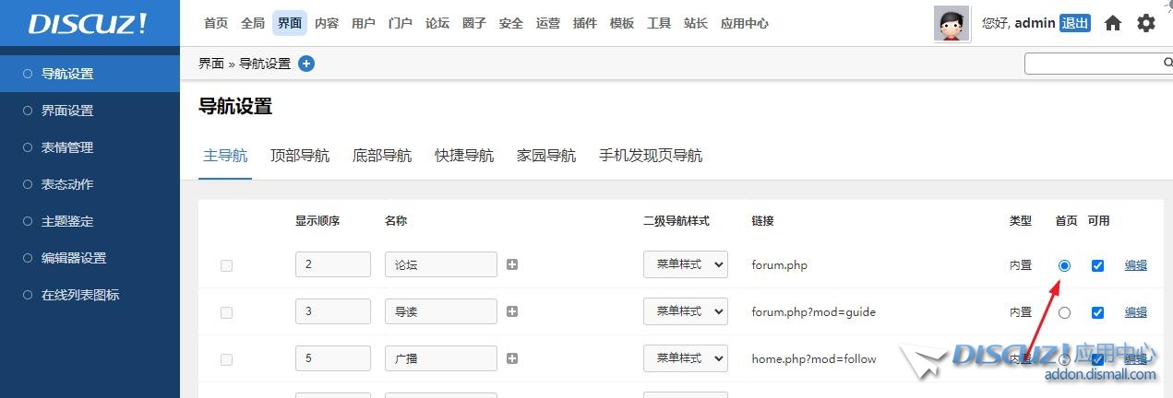Open 二级导航样式 dropdown for 论坛 row
1173x398 pixels.
685,264
